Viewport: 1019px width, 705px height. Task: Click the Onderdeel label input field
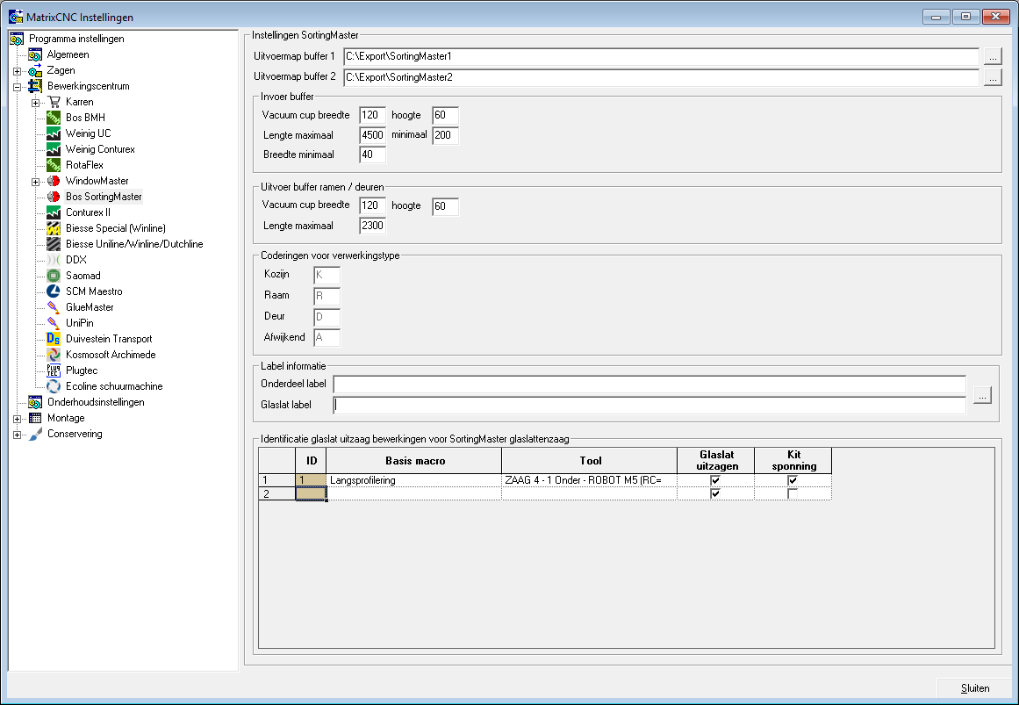(x=649, y=385)
